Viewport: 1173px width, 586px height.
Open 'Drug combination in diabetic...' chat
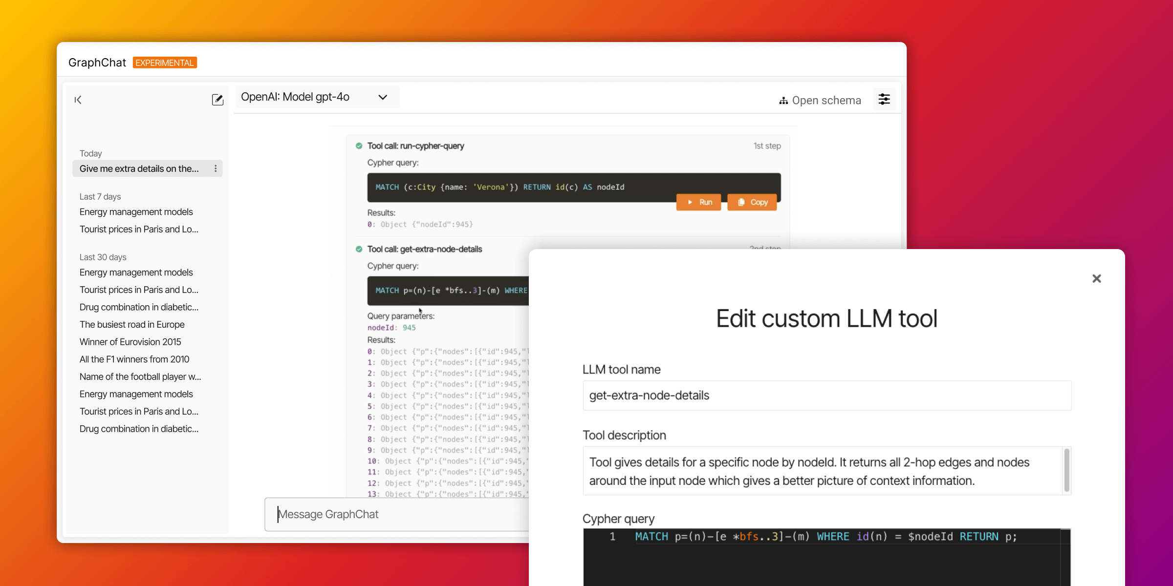(139, 307)
